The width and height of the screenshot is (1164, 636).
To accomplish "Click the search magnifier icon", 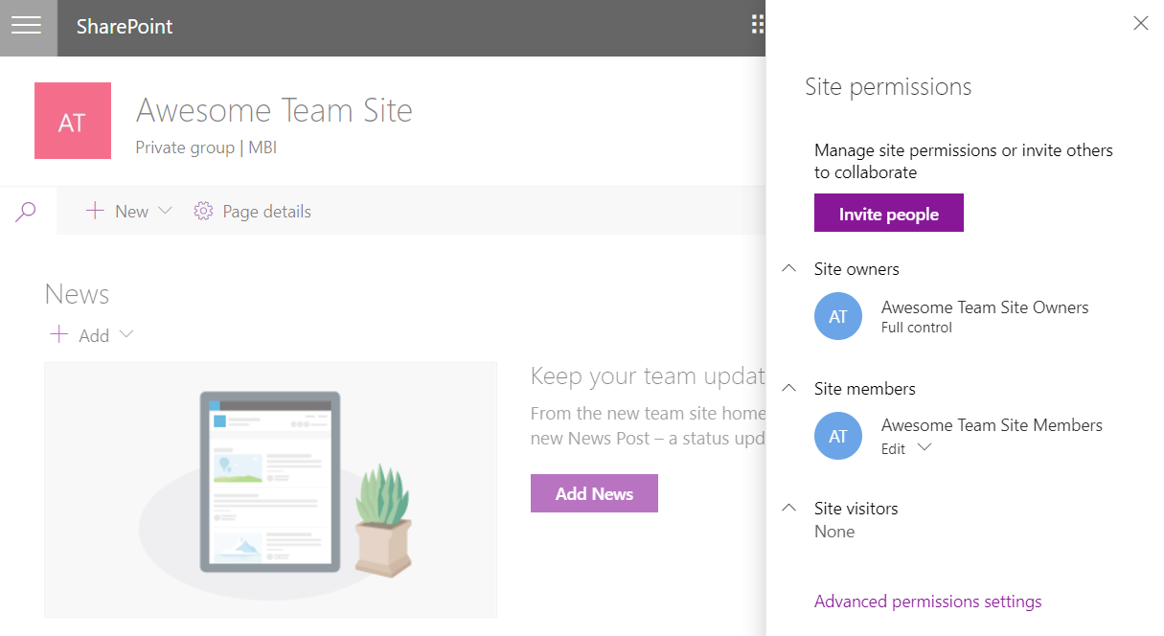I will [x=27, y=212].
